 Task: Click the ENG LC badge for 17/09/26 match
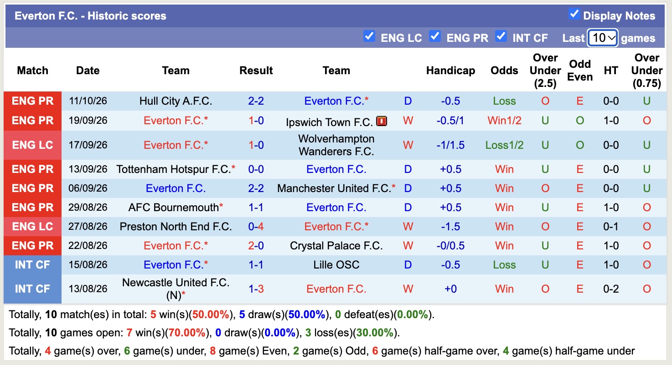point(32,145)
